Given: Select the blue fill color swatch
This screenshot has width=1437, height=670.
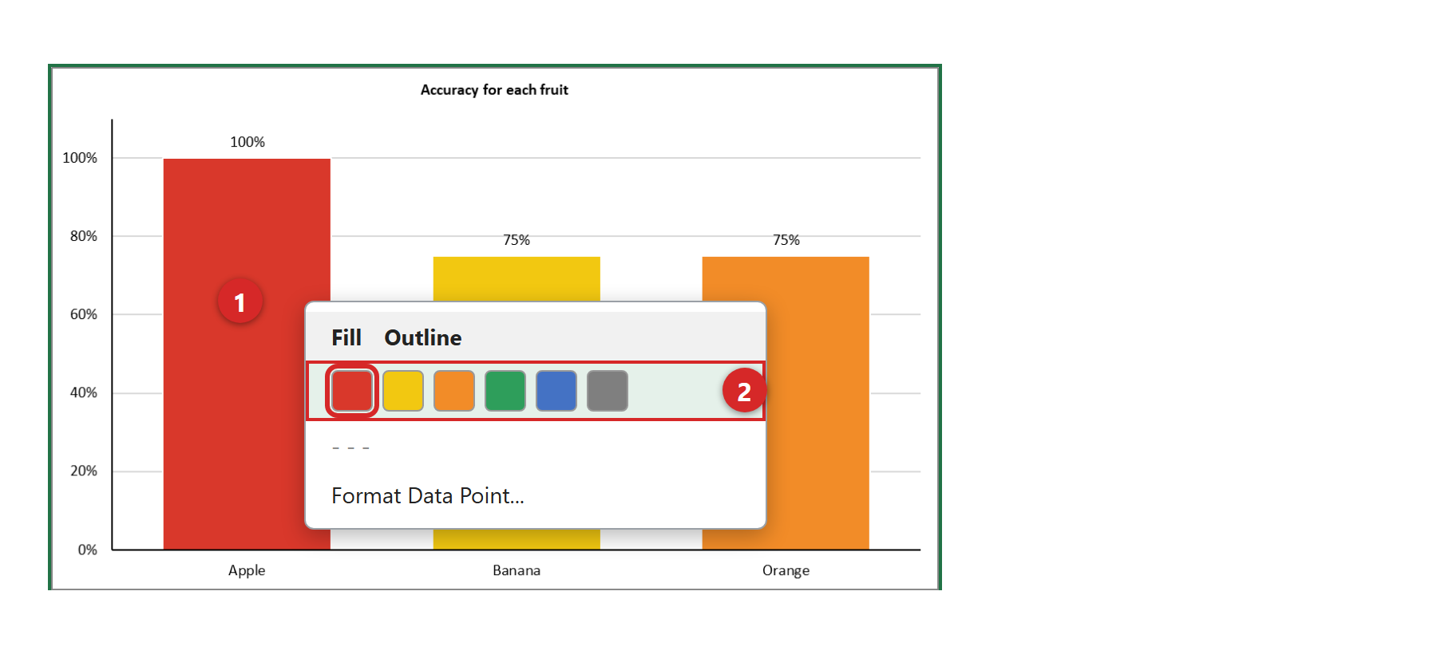Looking at the screenshot, I should pos(556,391).
